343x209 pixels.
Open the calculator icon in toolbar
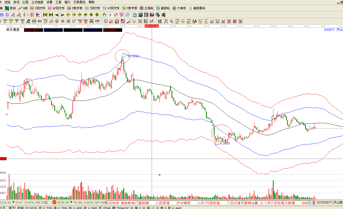click(140, 15)
